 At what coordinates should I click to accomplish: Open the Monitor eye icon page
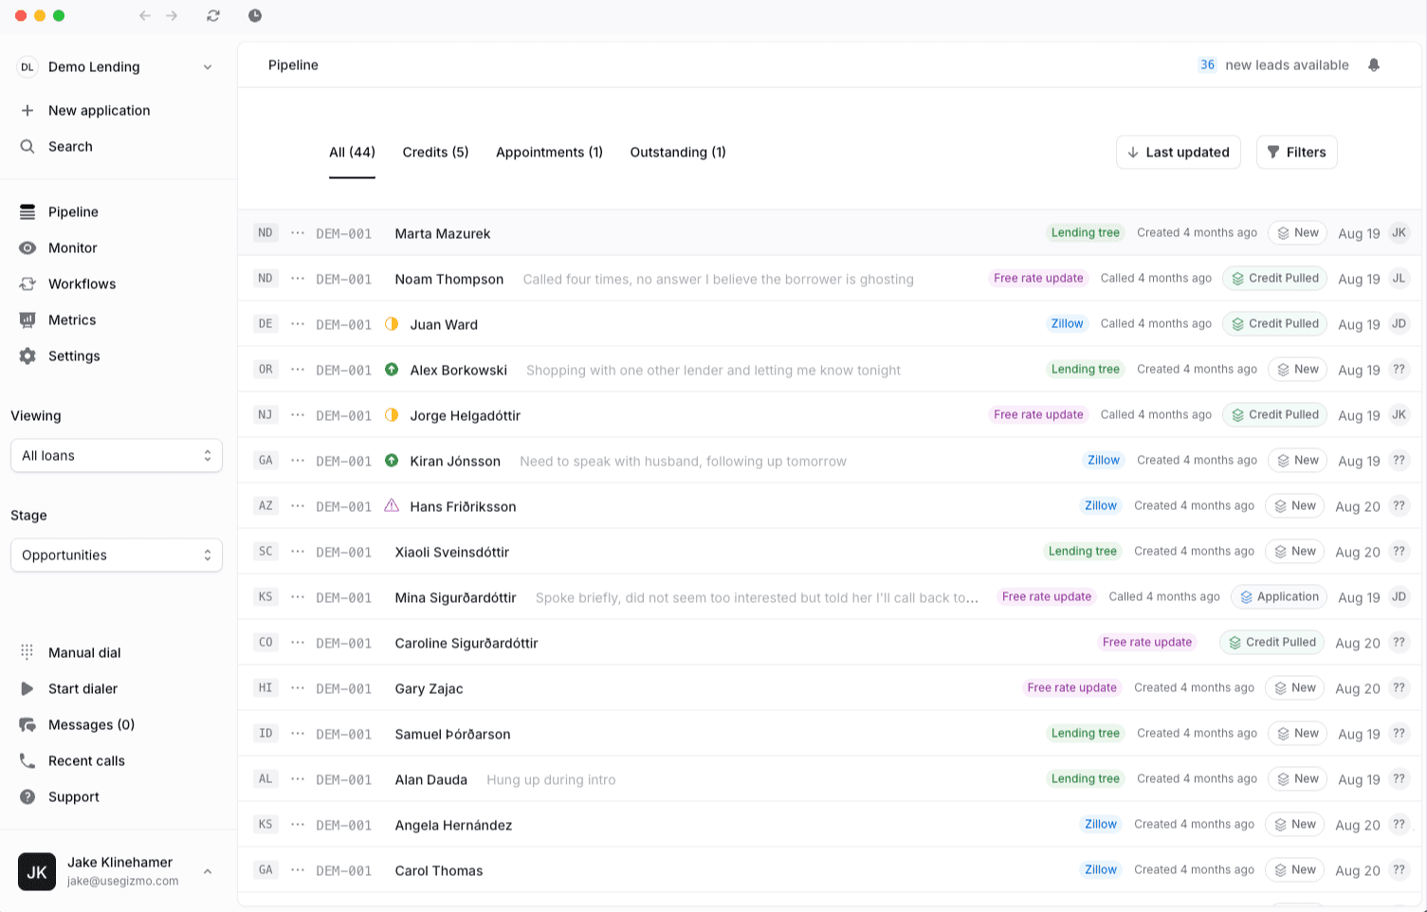27,248
